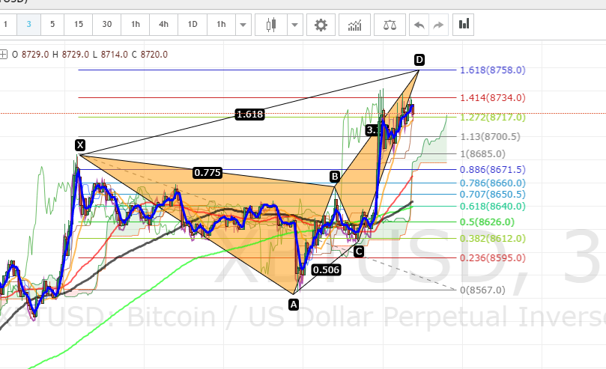Select the 3 minute timeframe
Image resolution: width=606 pixels, height=369 pixels.
tap(28, 24)
